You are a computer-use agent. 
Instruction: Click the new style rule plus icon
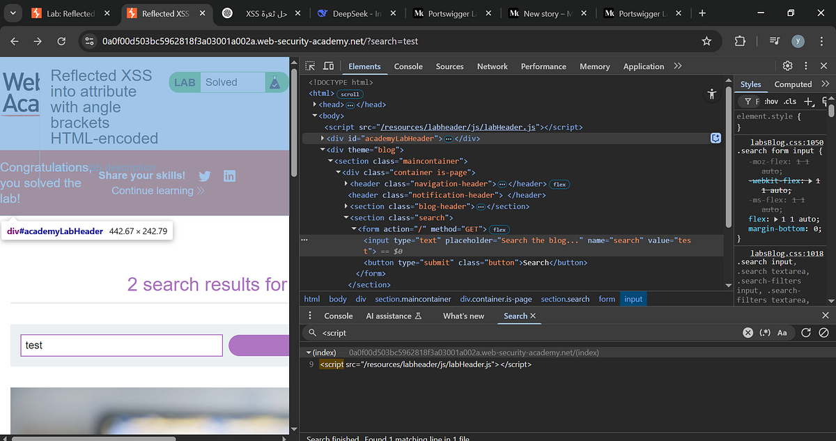(810, 102)
